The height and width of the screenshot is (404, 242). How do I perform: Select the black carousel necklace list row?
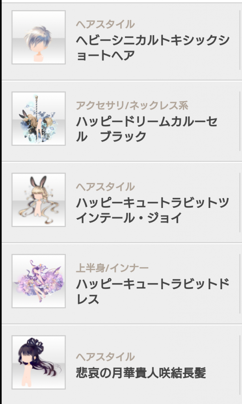click(x=122, y=121)
